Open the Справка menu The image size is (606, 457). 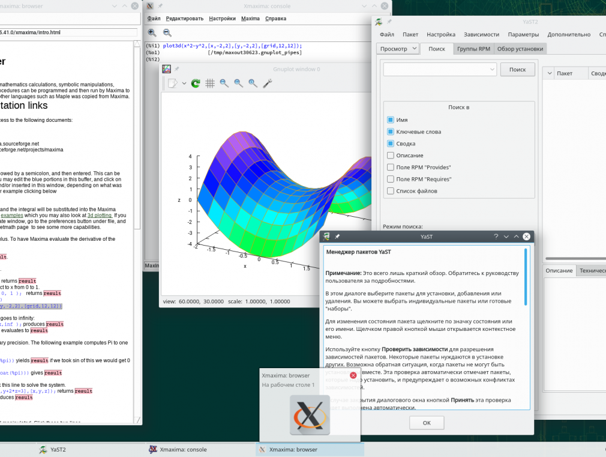pyautogui.click(x=275, y=19)
